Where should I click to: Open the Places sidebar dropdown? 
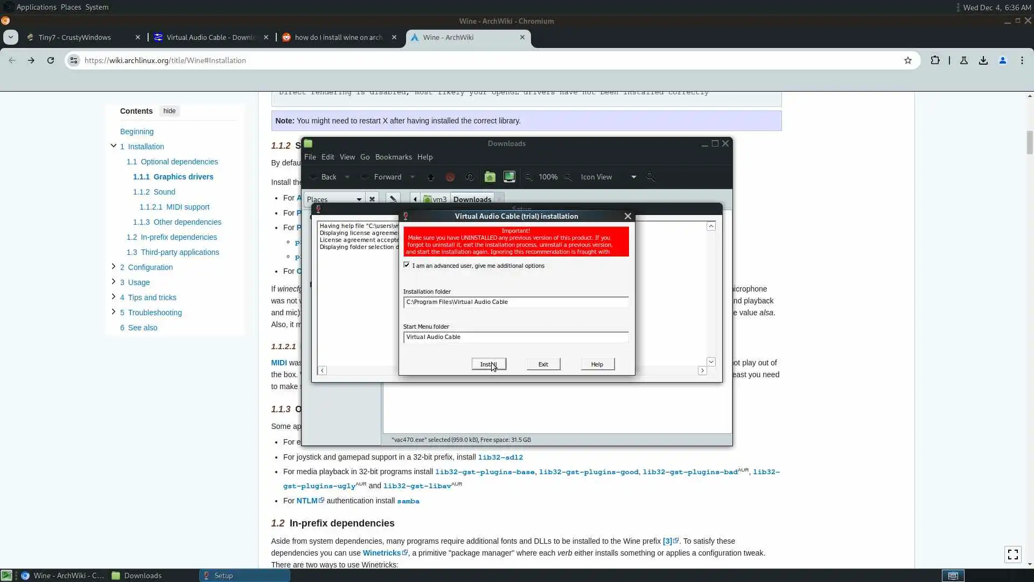[x=334, y=199]
